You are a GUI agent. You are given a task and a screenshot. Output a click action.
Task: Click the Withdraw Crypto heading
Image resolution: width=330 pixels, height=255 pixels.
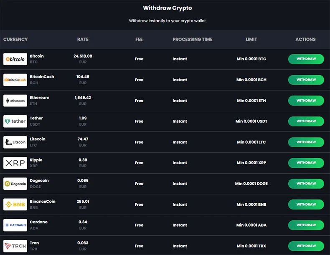point(168,8)
